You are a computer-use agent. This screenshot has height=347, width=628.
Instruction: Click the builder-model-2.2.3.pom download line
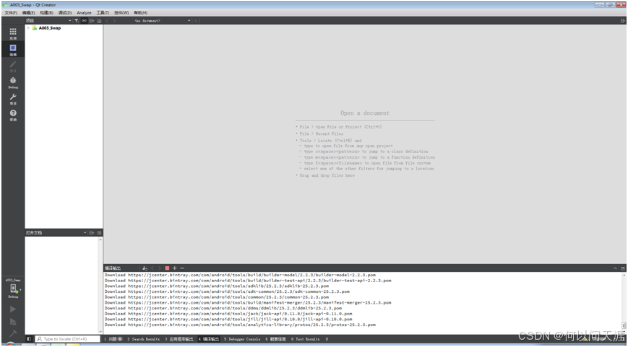click(240, 275)
